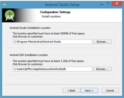This screenshot has height=98, width=124.
Task: Click the Android Studio install path field
Action: click(52, 42)
